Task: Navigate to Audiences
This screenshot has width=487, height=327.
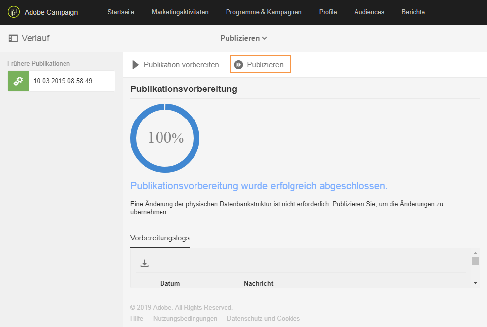Action: (x=369, y=12)
